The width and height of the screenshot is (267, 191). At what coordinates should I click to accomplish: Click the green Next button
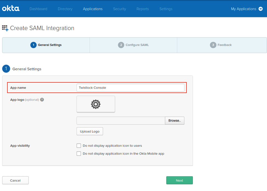[179, 180]
